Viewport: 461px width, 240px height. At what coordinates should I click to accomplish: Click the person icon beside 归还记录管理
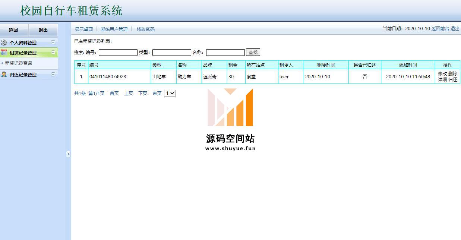tap(4, 75)
